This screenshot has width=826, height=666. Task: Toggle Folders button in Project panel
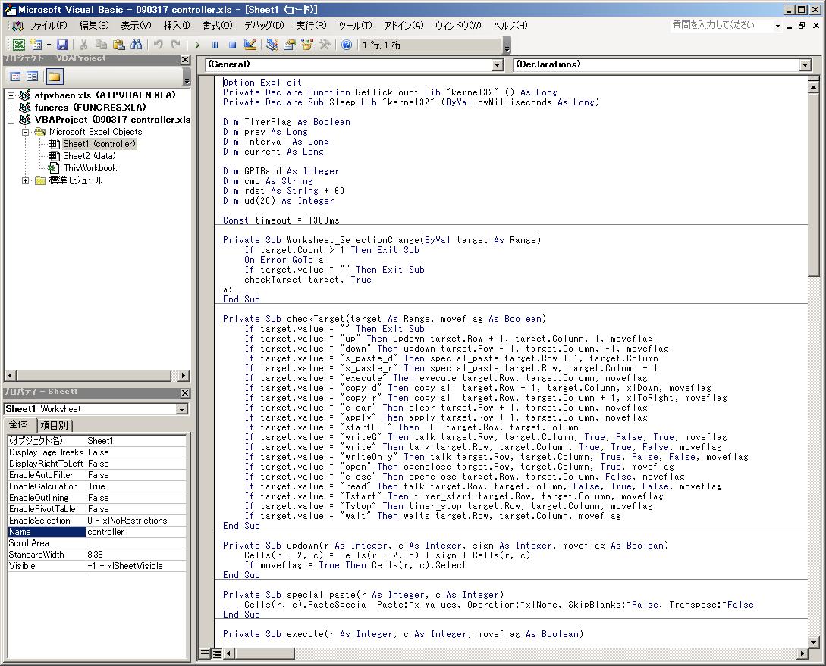(x=54, y=77)
